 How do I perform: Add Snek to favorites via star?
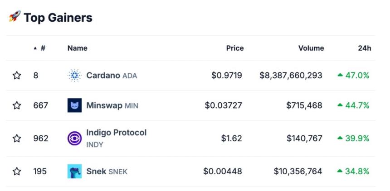coord(17,172)
